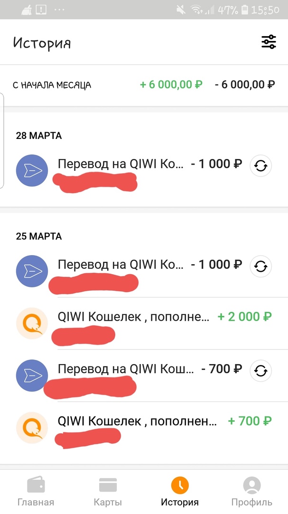The height and width of the screenshot is (514, 288).
Task: Open the +700 ₽ QIWI top-up entry
Action: pos(138,422)
